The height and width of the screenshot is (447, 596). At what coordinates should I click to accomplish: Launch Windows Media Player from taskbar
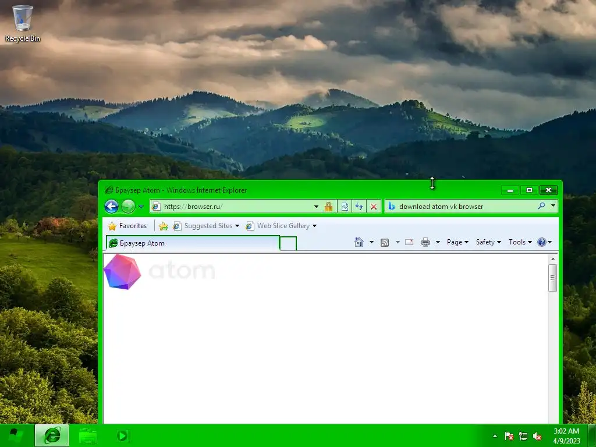(x=122, y=435)
